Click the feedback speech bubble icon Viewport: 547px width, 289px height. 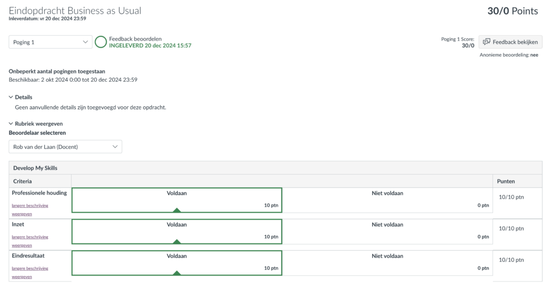coord(487,42)
